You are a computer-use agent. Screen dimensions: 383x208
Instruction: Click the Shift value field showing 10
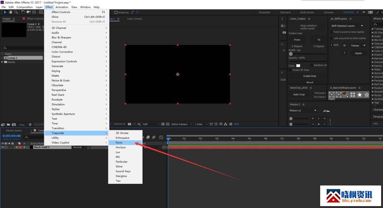344,45
